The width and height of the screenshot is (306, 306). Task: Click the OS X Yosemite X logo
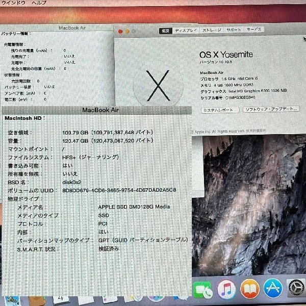(x=158, y=86)
